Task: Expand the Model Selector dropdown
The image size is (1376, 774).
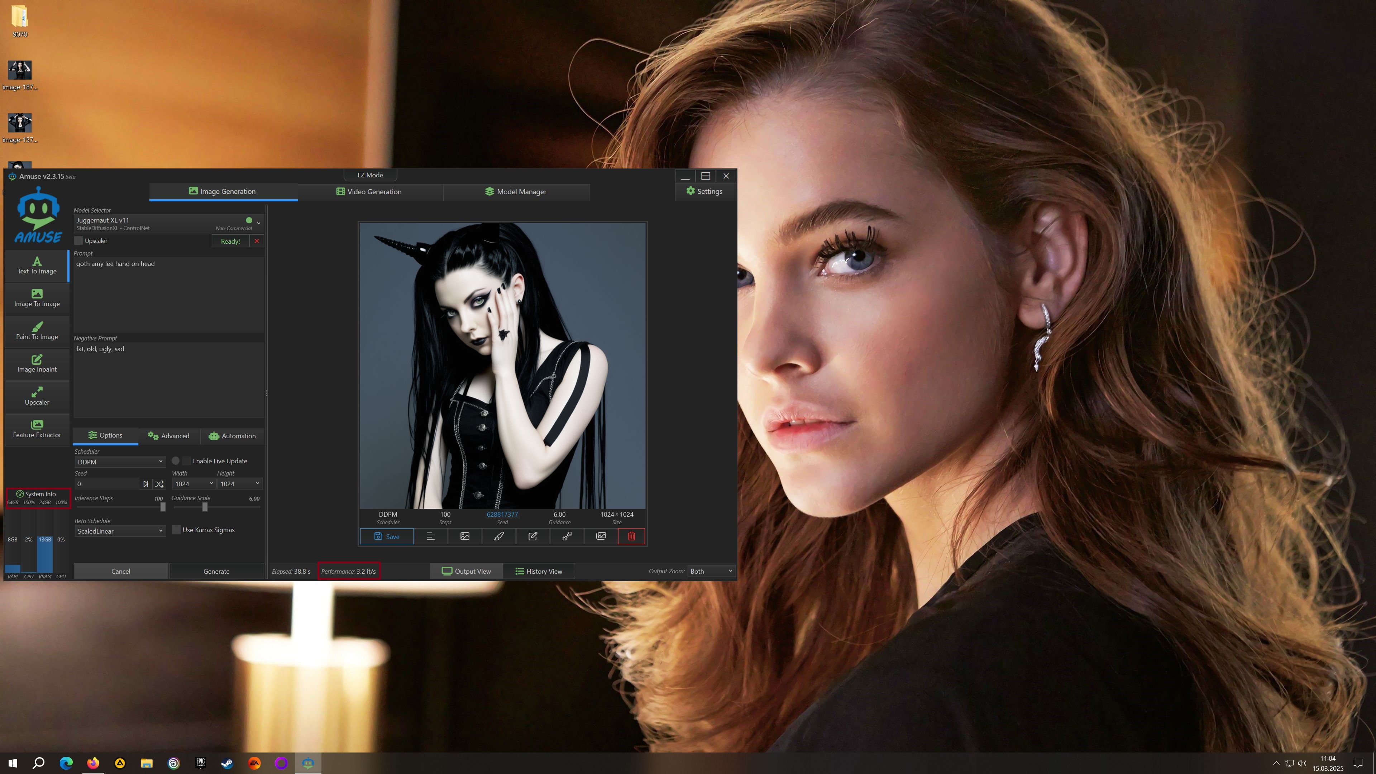Action: tap(169, 223)
